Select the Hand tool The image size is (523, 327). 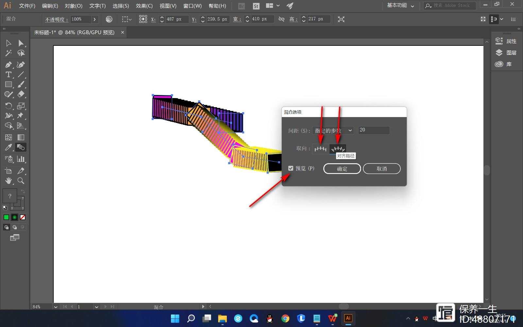[8, 181]
